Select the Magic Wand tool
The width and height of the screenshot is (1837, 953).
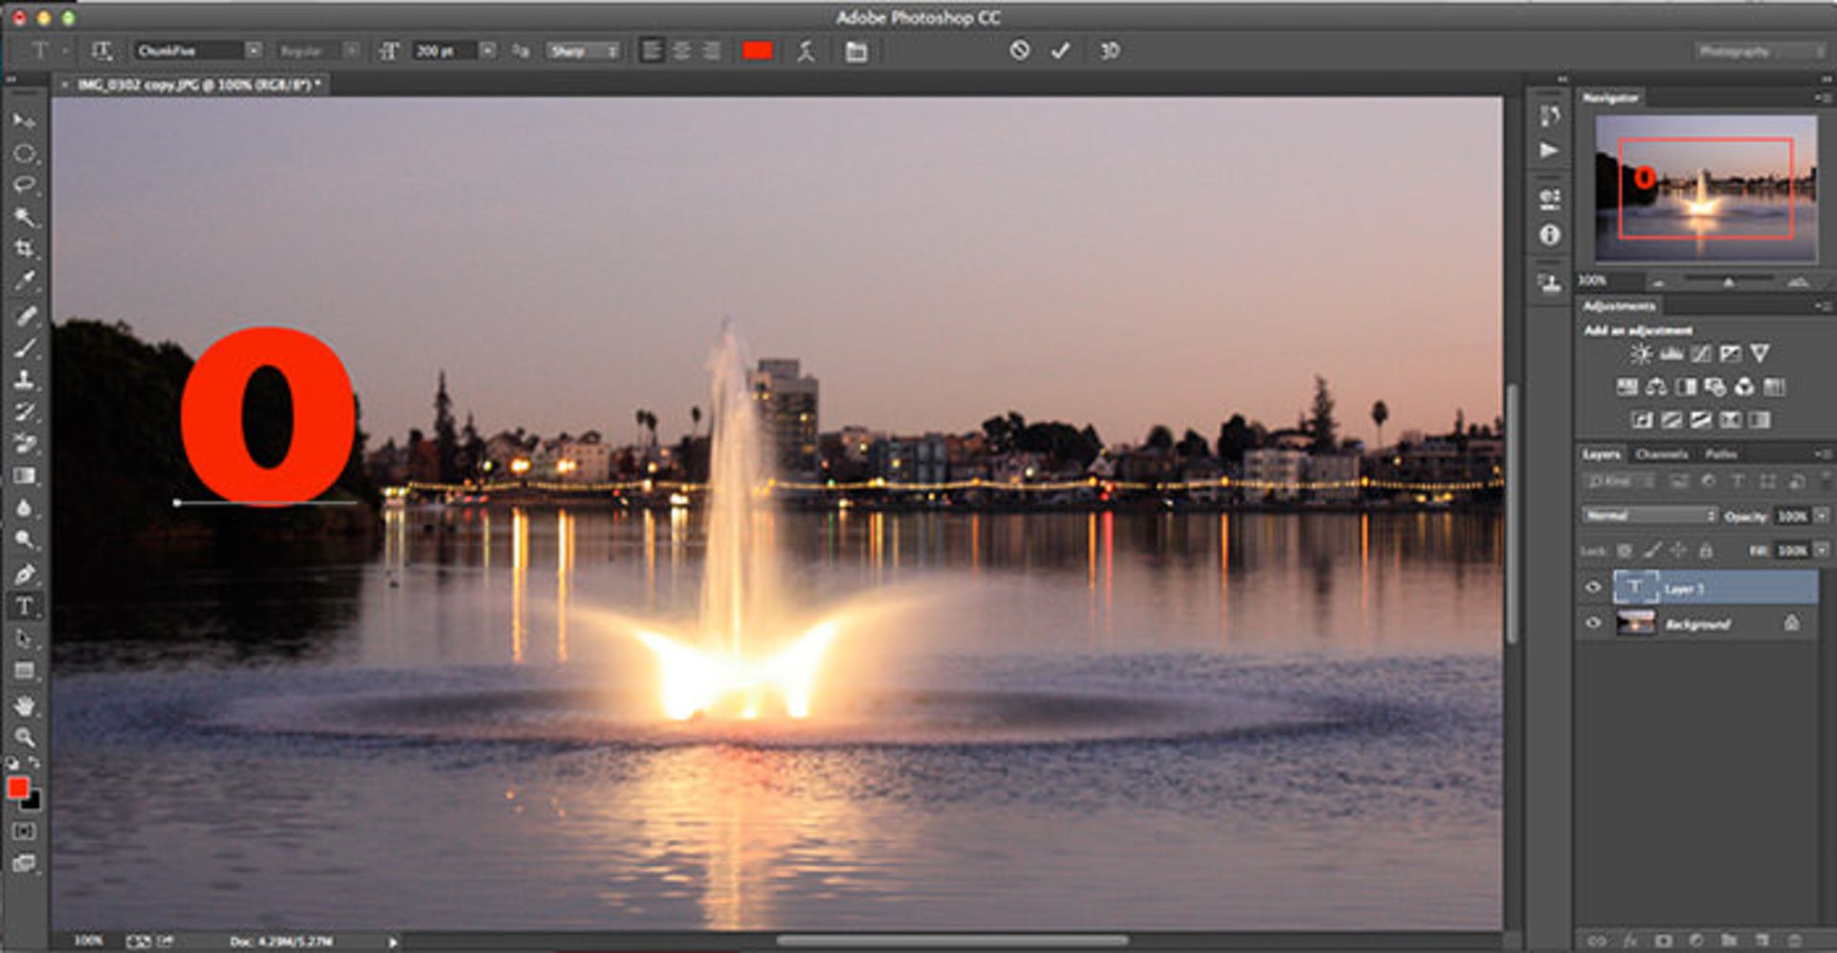[x=24, y=217]
